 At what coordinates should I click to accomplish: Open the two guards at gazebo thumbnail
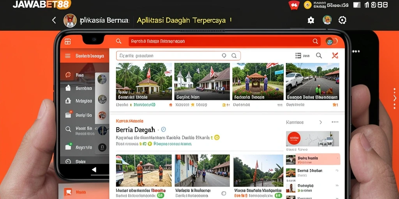click(x=258, y=82)
